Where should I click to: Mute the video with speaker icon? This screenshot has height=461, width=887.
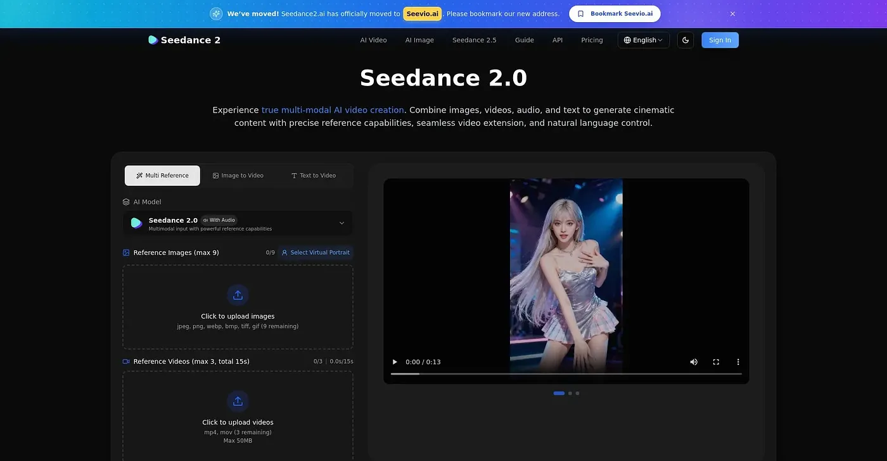point(694,362)
